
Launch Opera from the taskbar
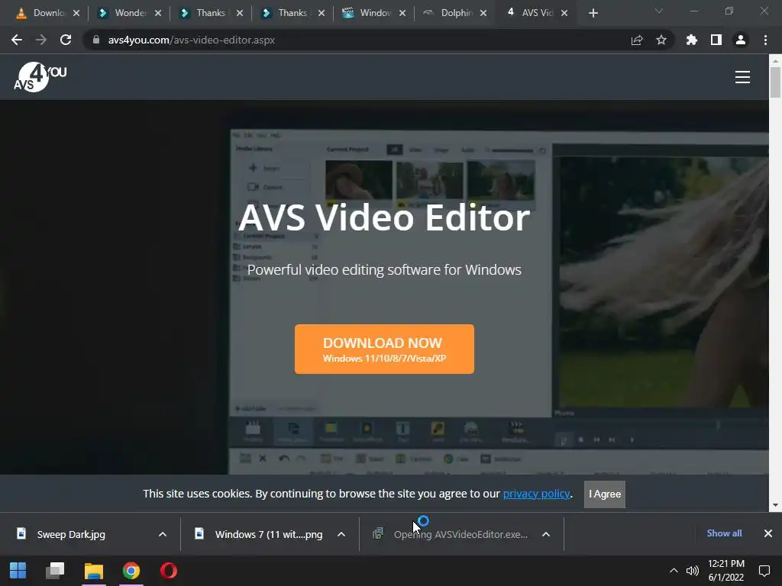coord(169,571)
